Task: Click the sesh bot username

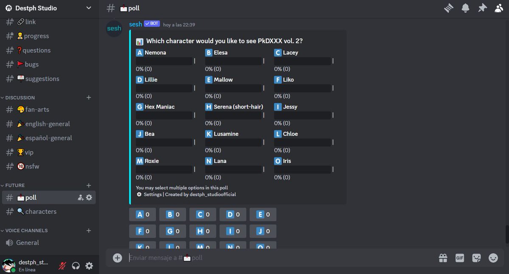Action: [135, 24]
